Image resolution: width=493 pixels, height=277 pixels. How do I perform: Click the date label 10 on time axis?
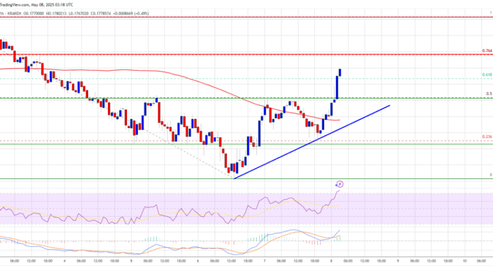tap(465, 261)
